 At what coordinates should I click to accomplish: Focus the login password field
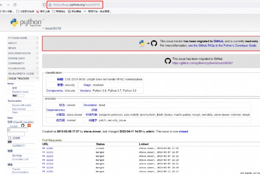coord(16,134)
